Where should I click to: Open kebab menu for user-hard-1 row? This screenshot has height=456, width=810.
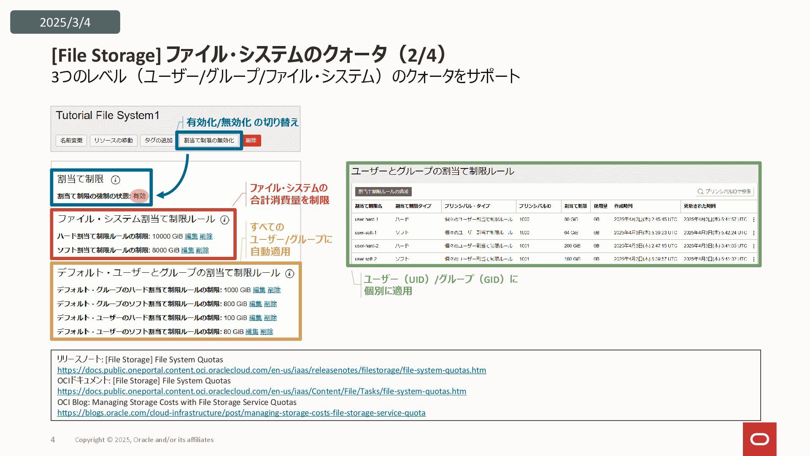click(753, 220)
